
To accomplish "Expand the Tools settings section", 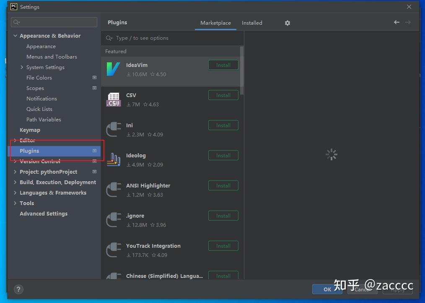I will 16,203.
